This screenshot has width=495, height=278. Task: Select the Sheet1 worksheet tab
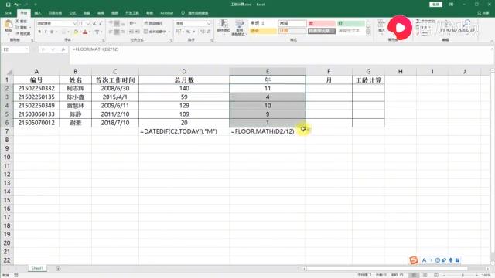(x=37, y=268)
